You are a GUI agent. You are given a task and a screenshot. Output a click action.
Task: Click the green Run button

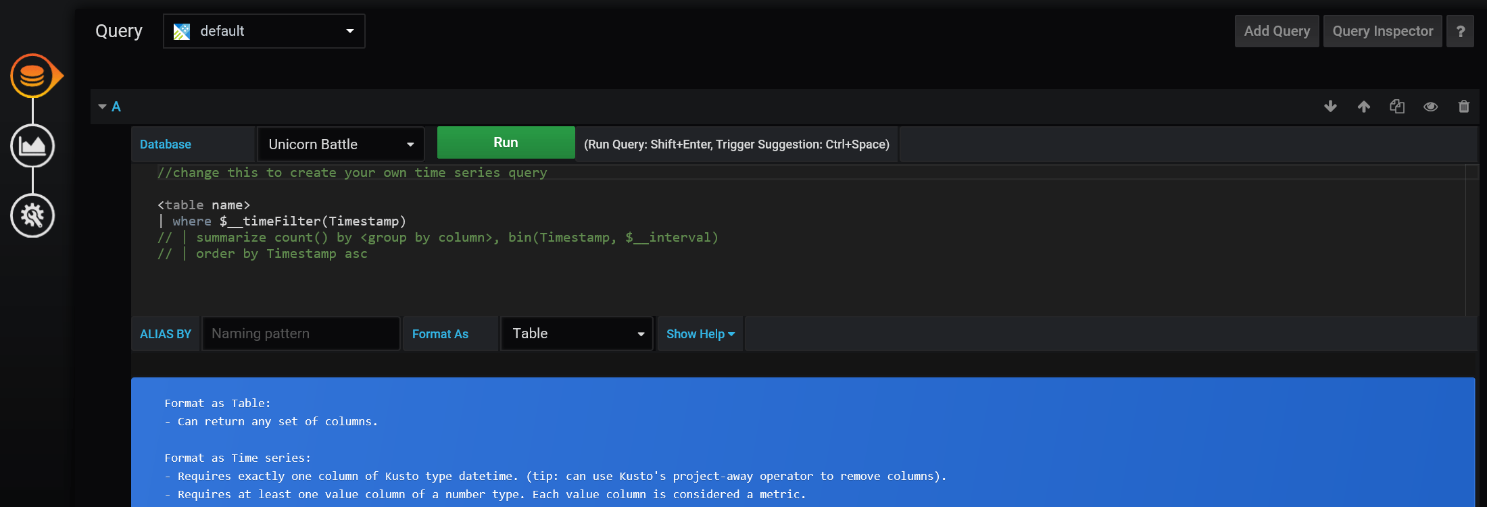[506, 143]
